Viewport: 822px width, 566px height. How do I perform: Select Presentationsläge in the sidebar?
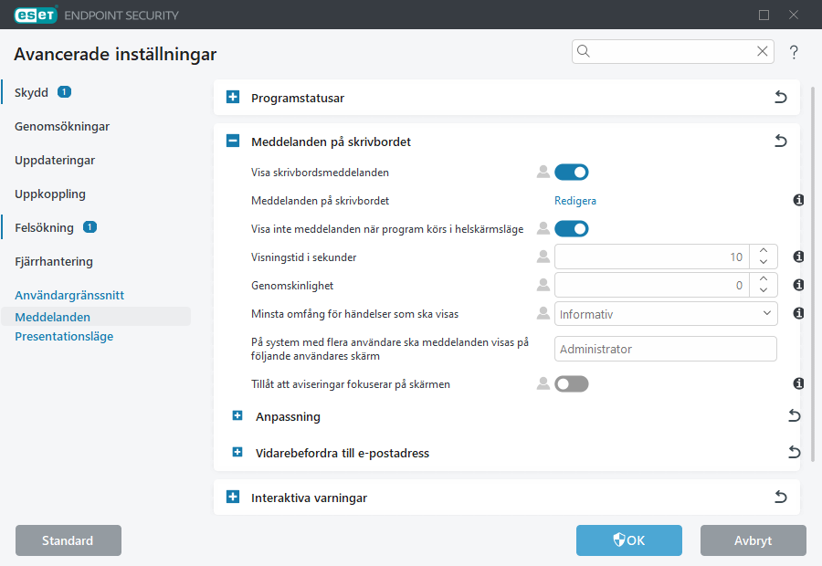coord(64,336)
